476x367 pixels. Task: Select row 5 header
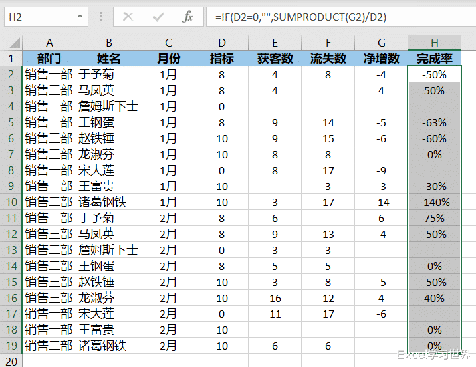(11, 122)
